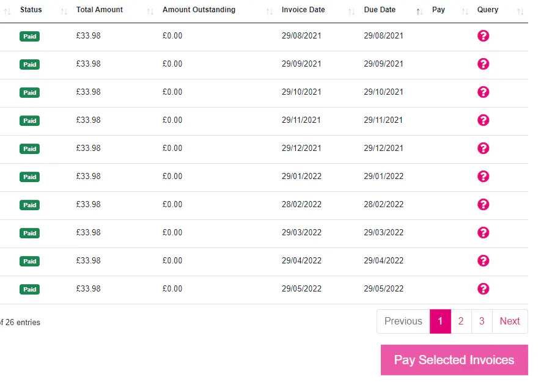Click the Paid badge on first row

tap(29, 37)
